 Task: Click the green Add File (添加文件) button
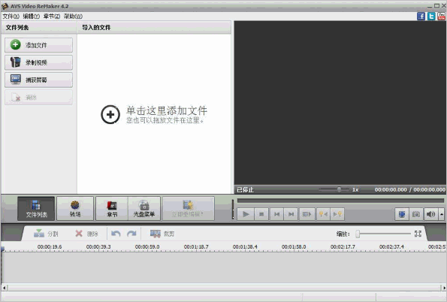click(38, 45)
